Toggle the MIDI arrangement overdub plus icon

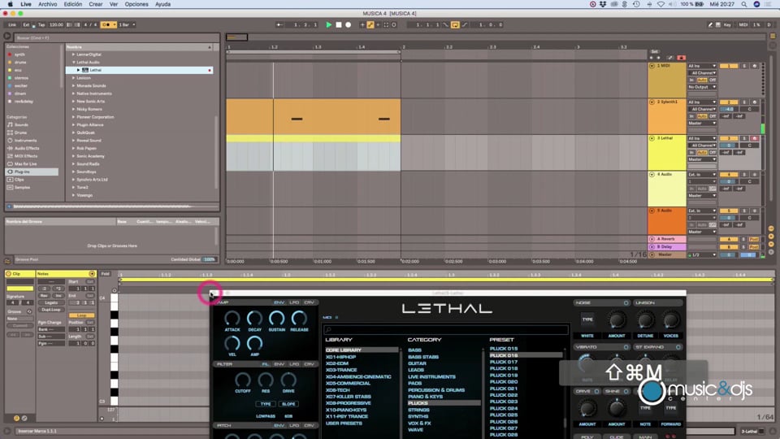[362, 24]
